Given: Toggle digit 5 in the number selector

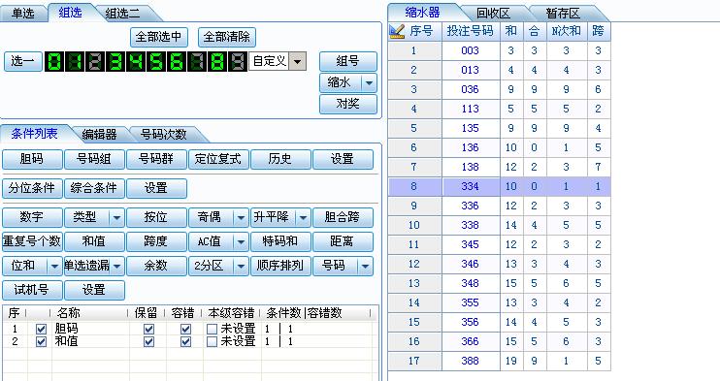Looking at the screenshot, I should (x=156, y=61).
